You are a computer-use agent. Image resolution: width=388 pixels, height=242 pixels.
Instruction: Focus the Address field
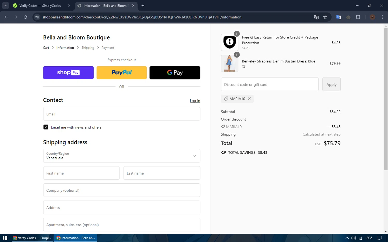point(122,207)
